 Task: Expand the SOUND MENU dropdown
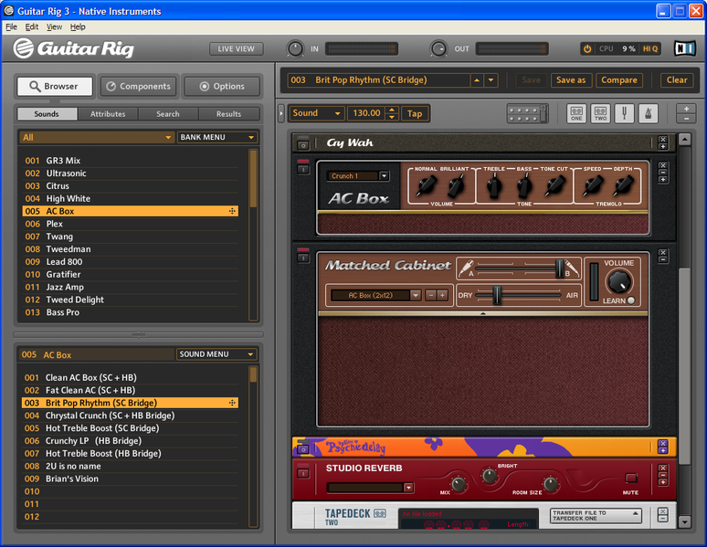click(x=216, y=354)
